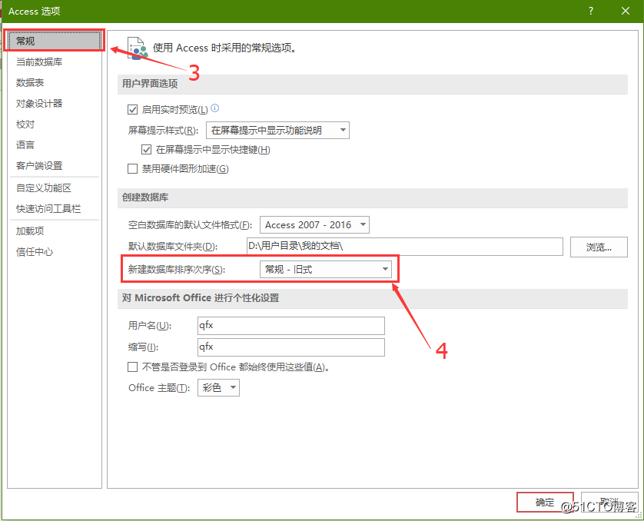Click the 浏览... button
Screen dimensions: 644x521
tap(599, 247)
